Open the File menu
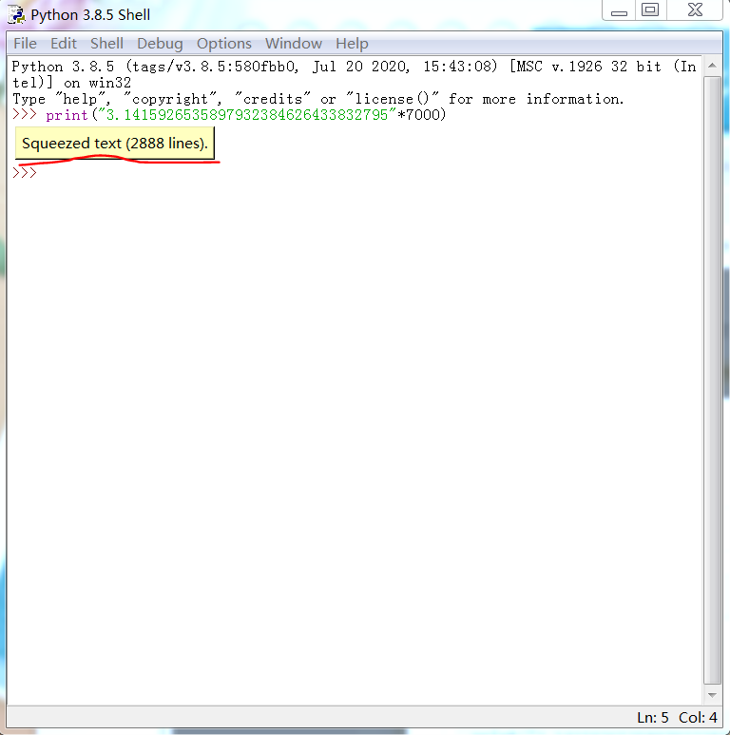 click(x=25, y=44)
